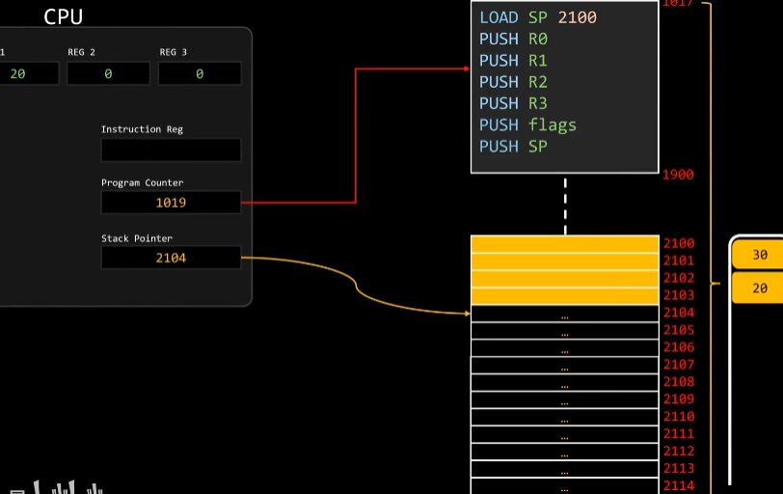Select the PUSH SP instruction
This screenshot has width=783, height=494.
click(x=513, y=147)
